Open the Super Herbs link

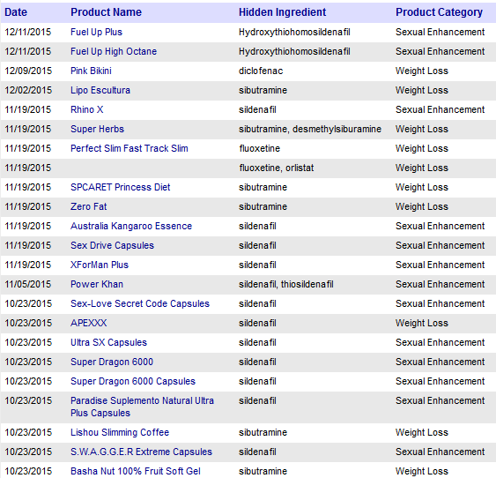click(97, 129)
